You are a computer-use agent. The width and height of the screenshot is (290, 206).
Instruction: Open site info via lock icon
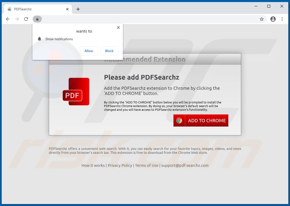point(37,19)
